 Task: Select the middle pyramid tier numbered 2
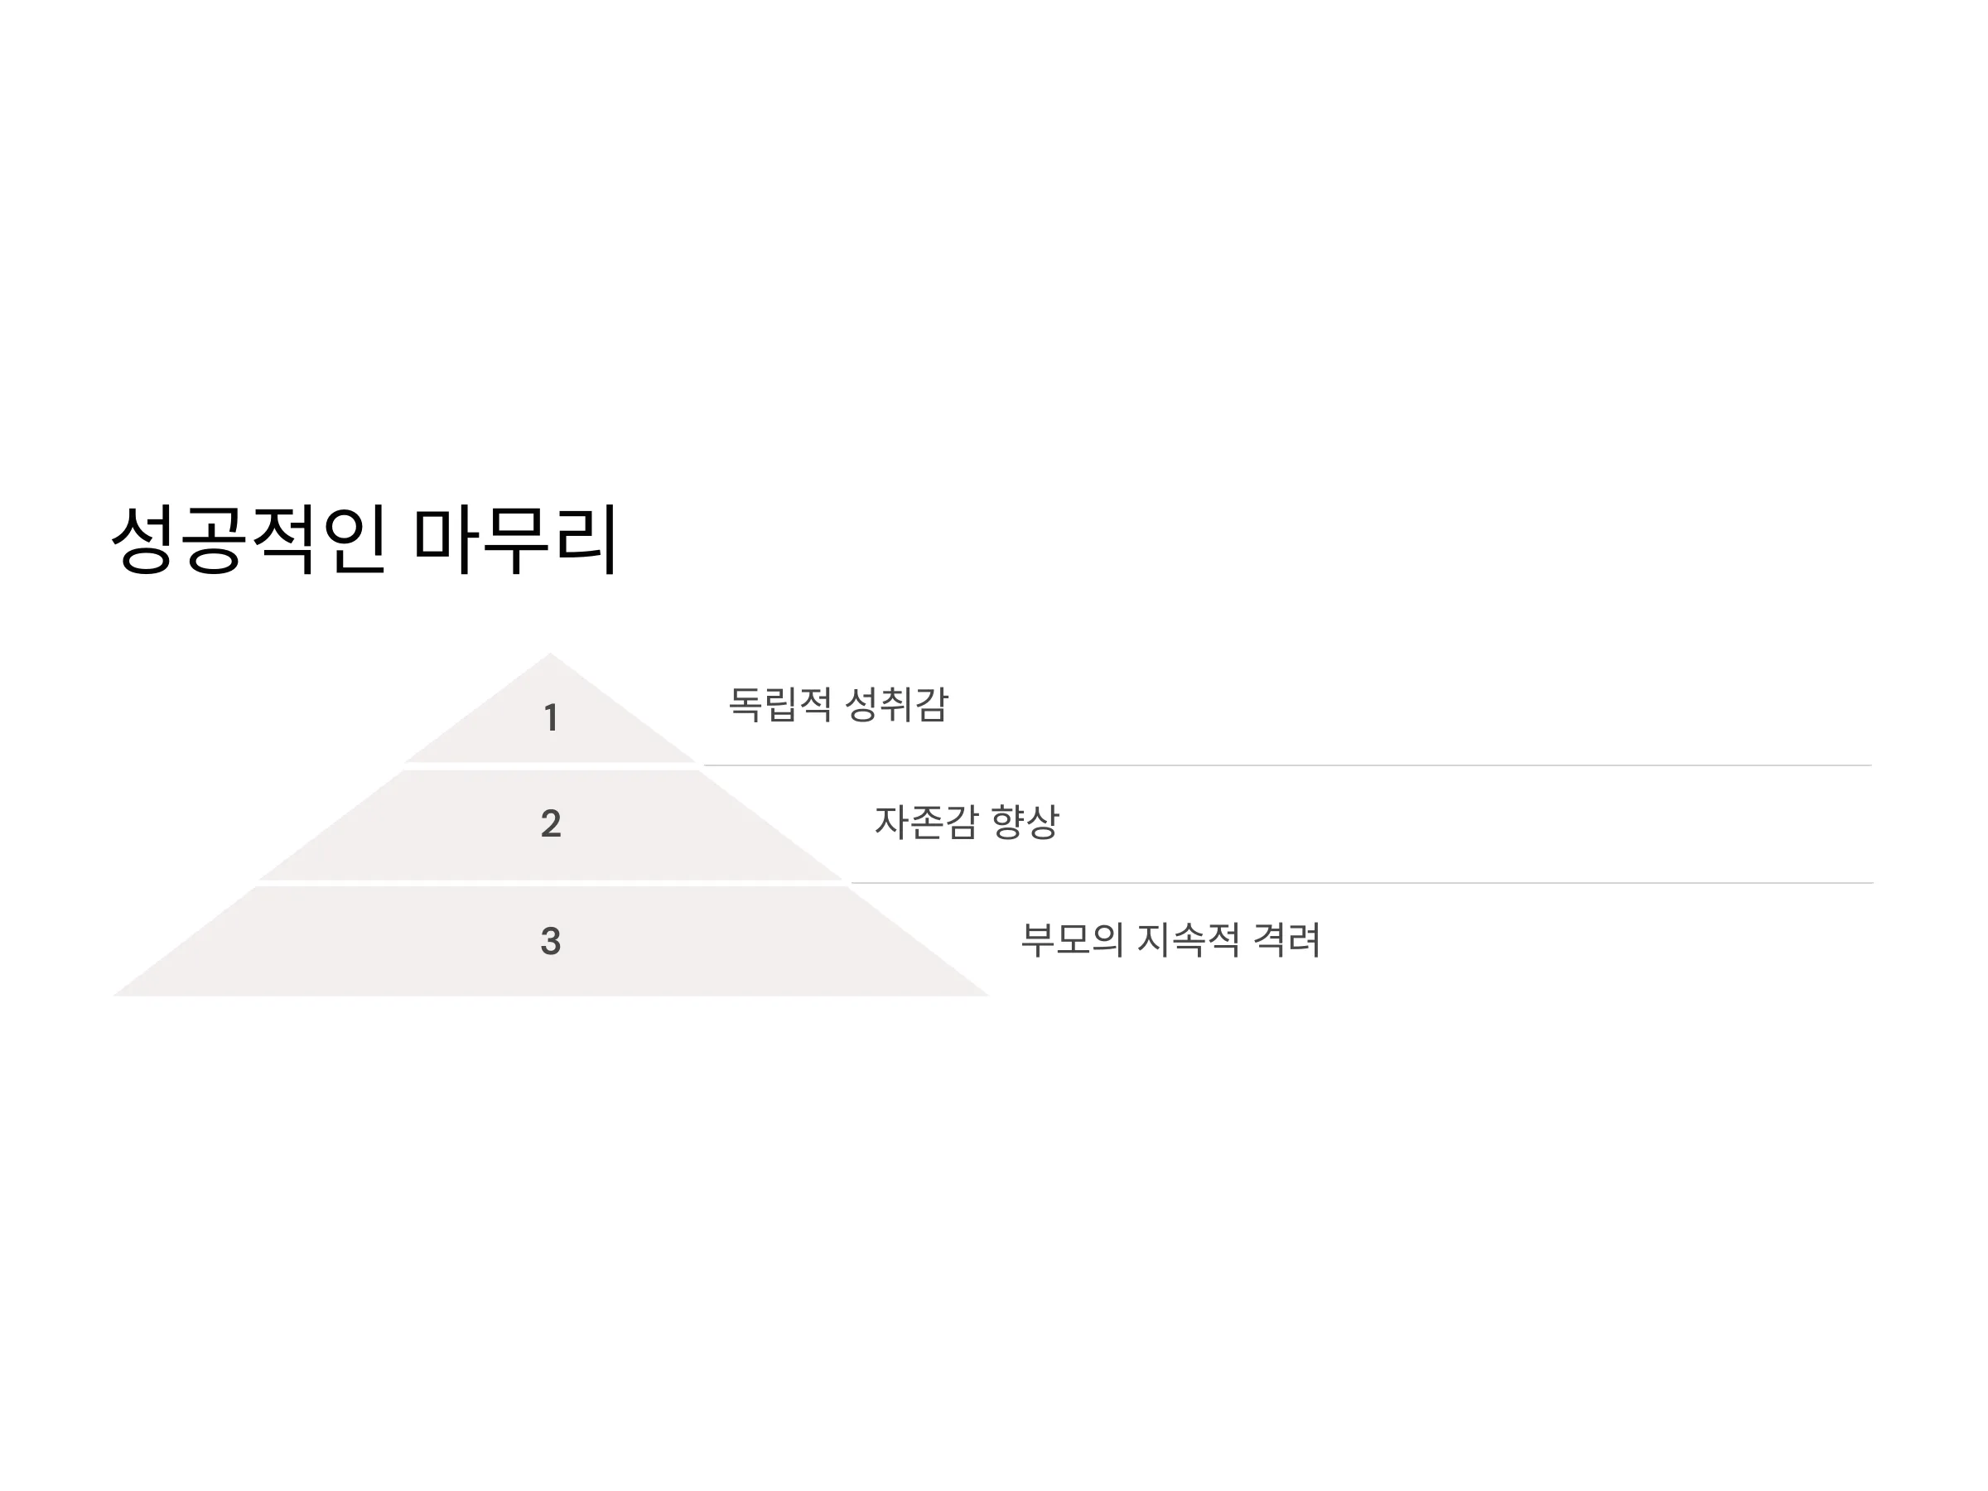pos(550,825)
